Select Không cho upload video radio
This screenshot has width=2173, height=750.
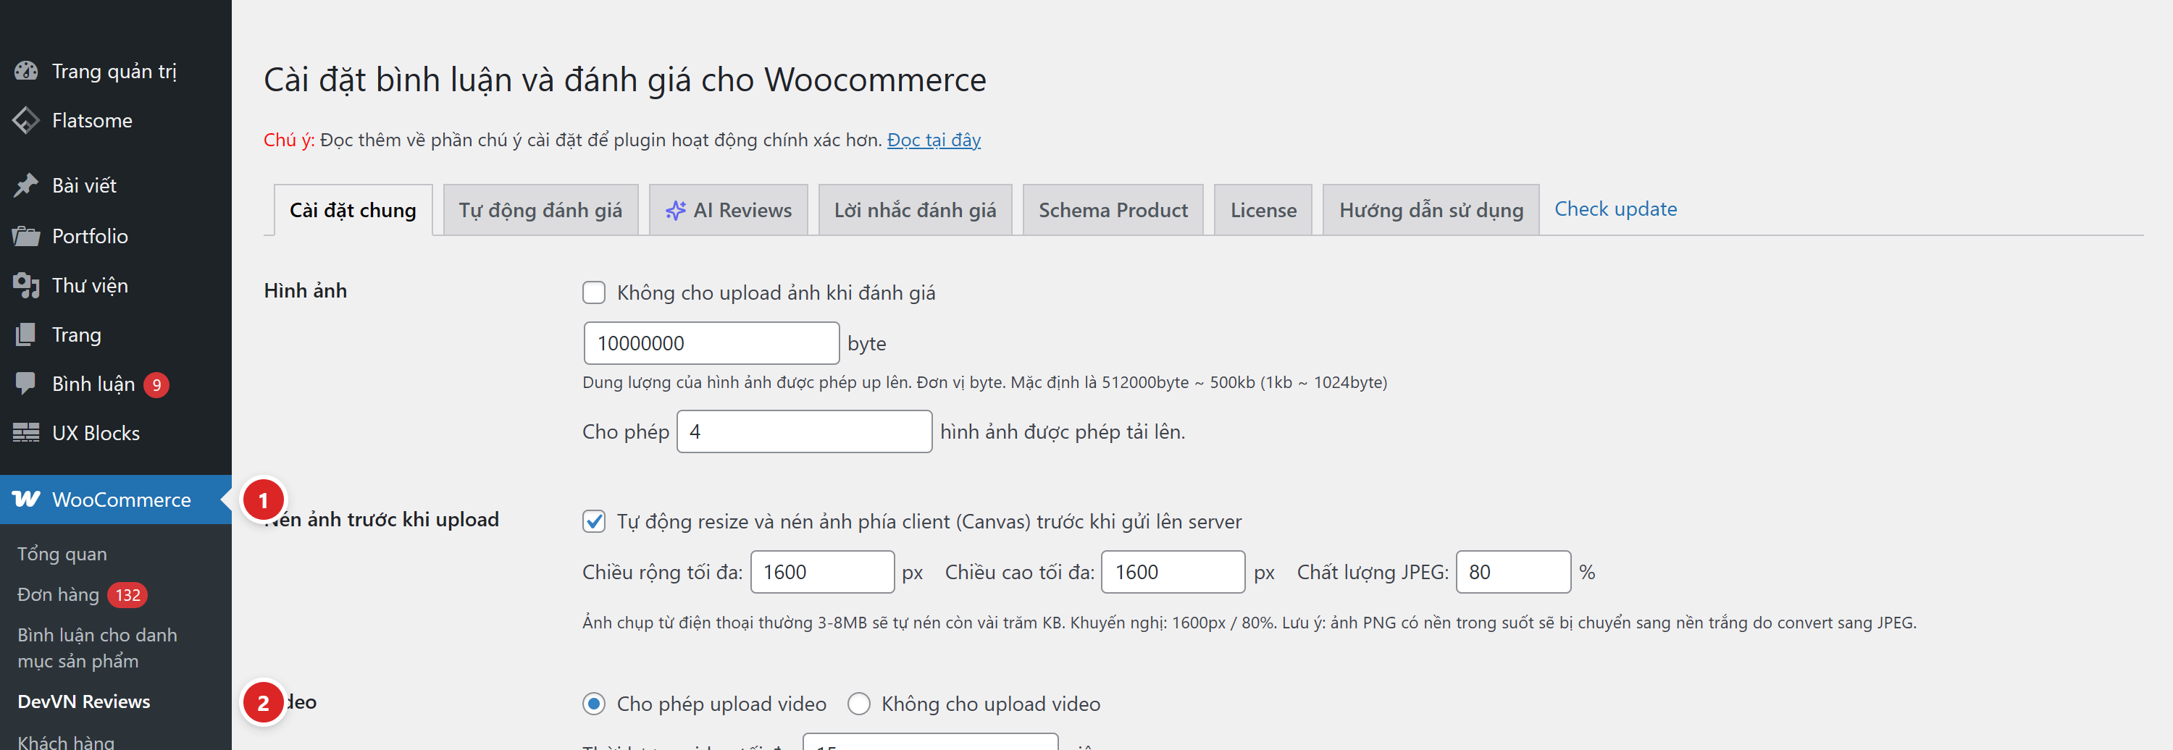(859, 704)
